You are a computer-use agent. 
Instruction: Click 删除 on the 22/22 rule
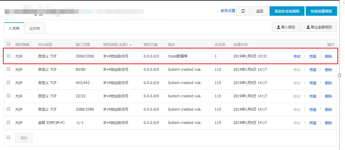click(x=328, y=96)
